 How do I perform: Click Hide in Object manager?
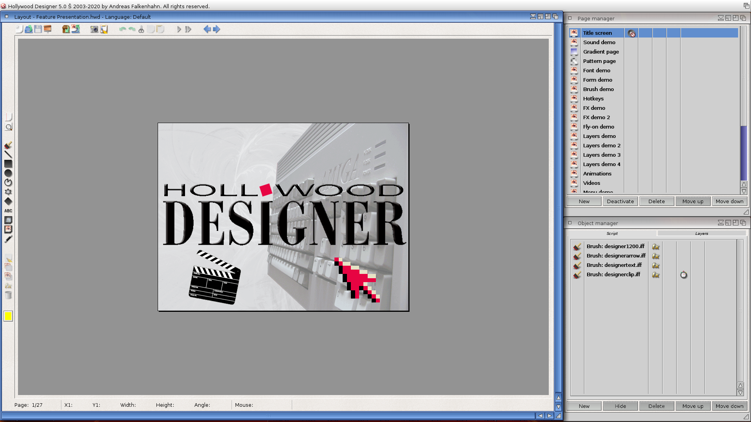click(620, 406)
